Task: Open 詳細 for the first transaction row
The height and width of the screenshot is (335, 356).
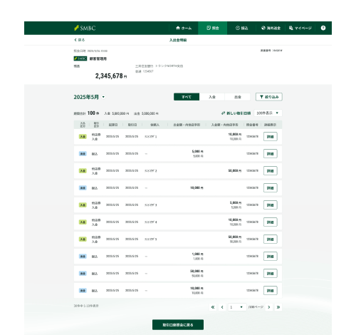Action: point(271,137)
